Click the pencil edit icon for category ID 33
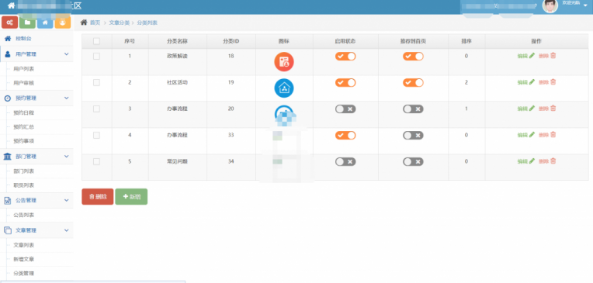The height and width of the screenshot is (283, 593). tap(532, 135)
